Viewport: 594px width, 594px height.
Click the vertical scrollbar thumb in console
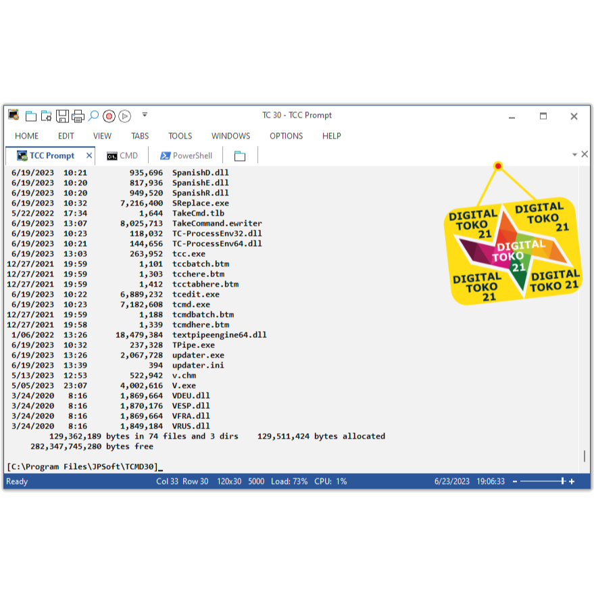(x=584, y=455)
